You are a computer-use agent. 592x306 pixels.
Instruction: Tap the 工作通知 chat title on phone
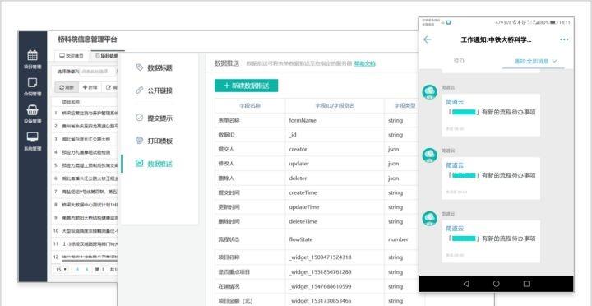(496, 39)
